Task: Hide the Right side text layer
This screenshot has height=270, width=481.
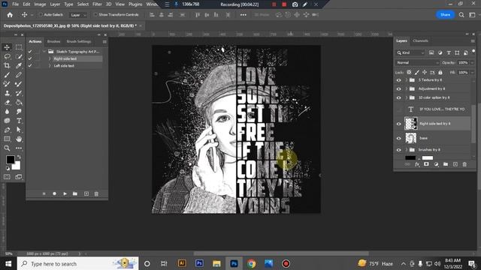Action: click(x=399, y=124)
